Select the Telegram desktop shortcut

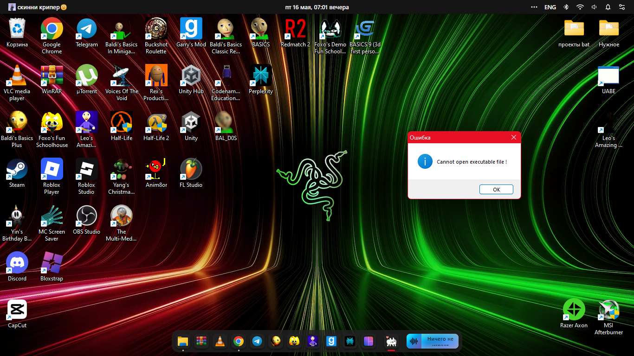pos(87,32)
